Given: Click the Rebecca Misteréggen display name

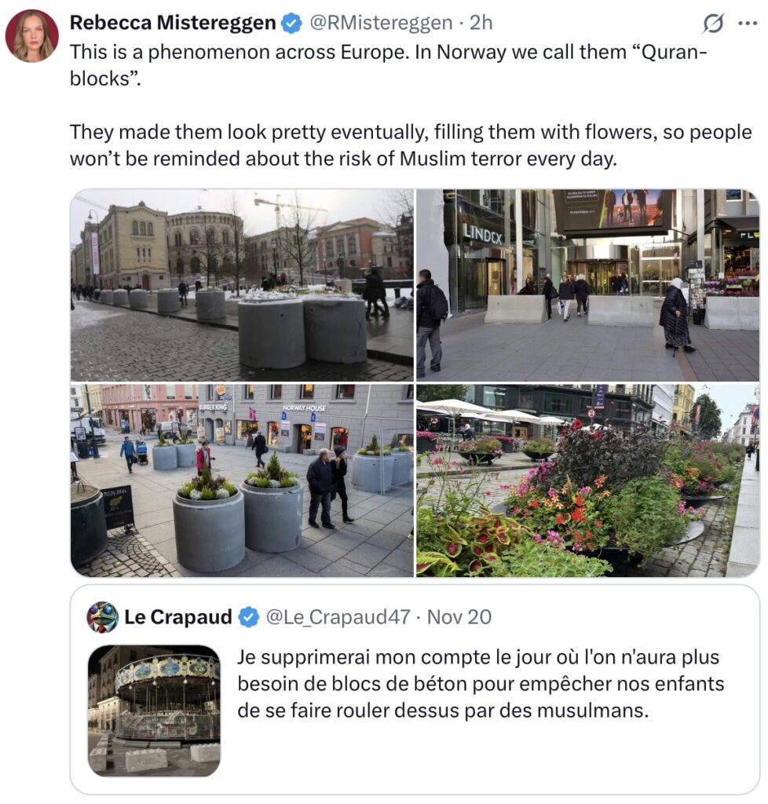Looking at the screenshot, I should coord(172,24).
